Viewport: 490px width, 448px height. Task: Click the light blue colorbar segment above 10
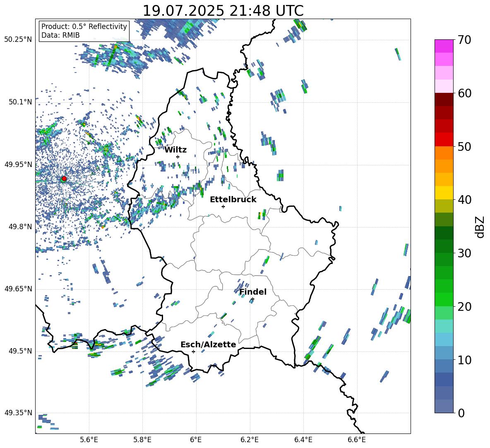pos(444,353)
